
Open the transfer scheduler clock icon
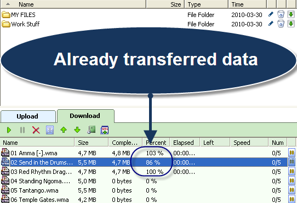[92, 130]
